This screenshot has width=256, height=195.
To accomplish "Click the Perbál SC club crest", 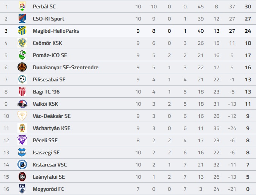I will (x=22, y=6).
